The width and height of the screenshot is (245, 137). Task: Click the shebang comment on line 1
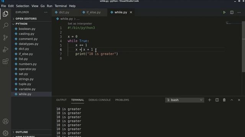click(81, 28)
